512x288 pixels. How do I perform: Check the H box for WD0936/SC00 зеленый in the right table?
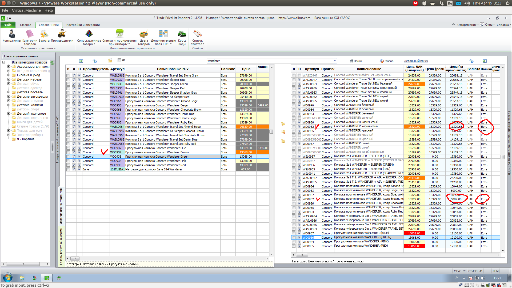click(299, 118)
